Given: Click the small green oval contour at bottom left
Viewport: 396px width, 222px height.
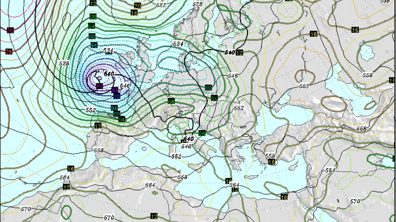Looking at the screenshot, I should (x=67, y=211).
